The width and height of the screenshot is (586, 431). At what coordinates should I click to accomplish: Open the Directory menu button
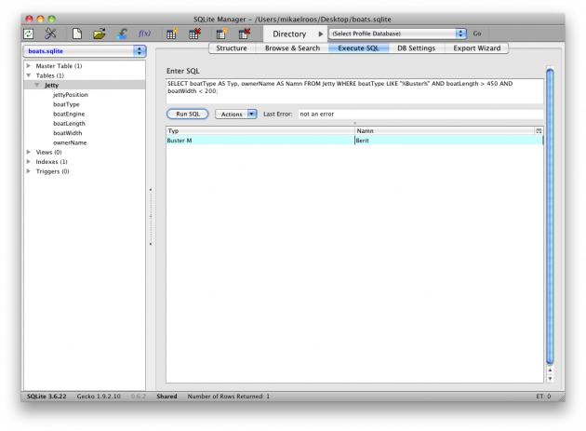(x=295, y=34)
